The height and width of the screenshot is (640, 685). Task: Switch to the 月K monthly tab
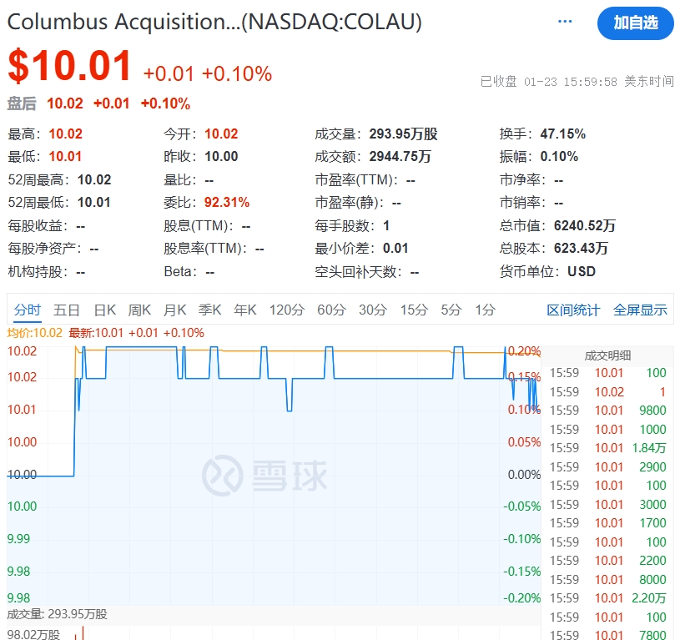pos(174,309)
